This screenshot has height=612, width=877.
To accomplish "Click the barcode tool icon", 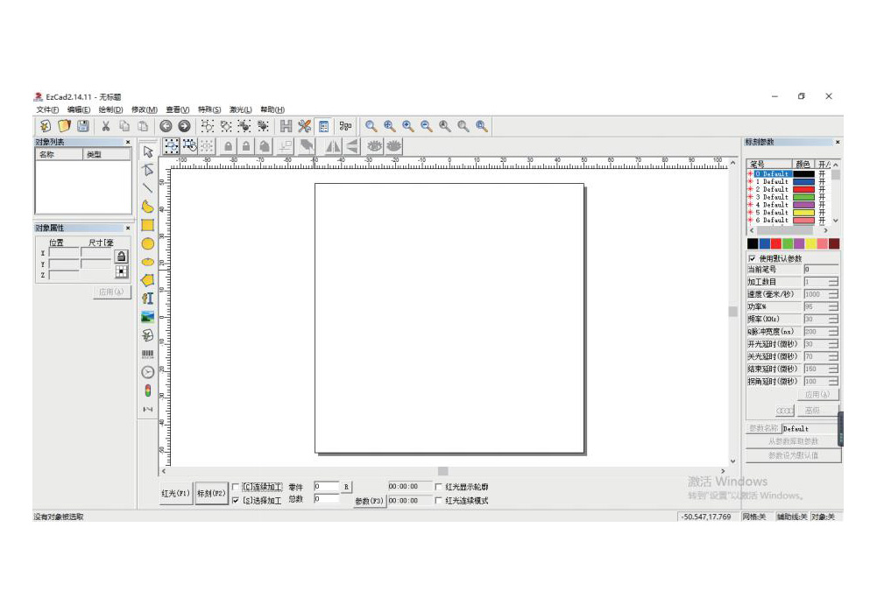I will pyautogui.click(x=148, y=354).
